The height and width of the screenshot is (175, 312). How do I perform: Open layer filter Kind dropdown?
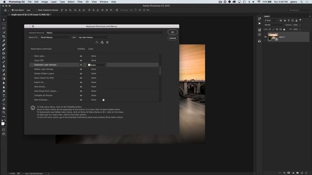271,20
